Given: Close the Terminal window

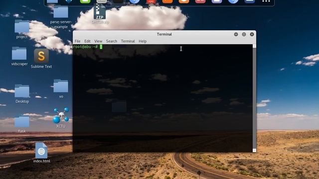Looking at the screenshot, I should click(x=252, y=34).
